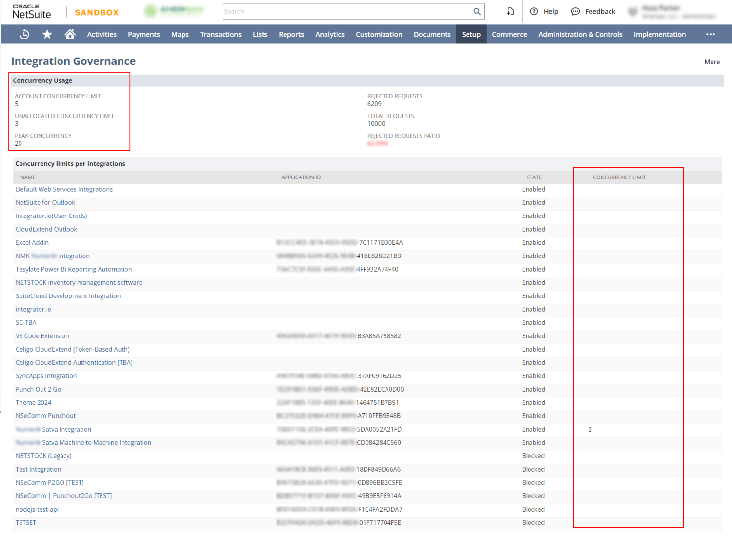The width and height of the screenshot is (732, 551).
Task: Open the Implementation menu
Action: (660, 34)
